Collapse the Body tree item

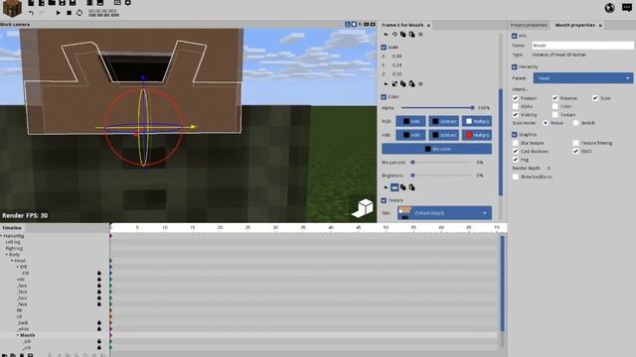click(x=7, y=255)
